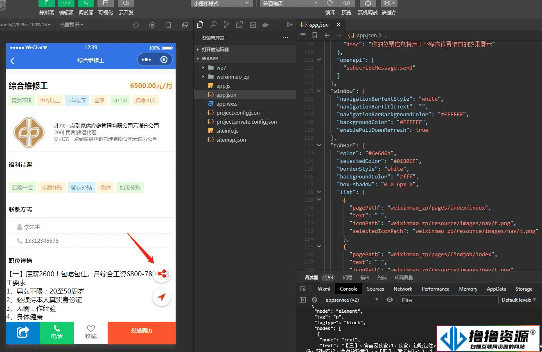
Task: Tap the back arrow in mini program header
Action: point(13,61)
